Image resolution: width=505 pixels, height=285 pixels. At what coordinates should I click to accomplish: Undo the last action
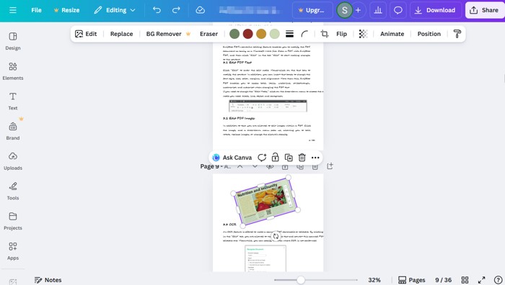[x=157, y=10]
